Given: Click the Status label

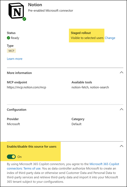Looking at the screenshot, I should tap(11, 33).
